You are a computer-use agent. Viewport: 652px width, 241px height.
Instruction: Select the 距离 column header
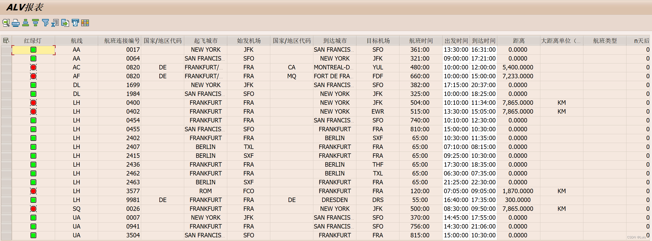(x=518, y=41)
